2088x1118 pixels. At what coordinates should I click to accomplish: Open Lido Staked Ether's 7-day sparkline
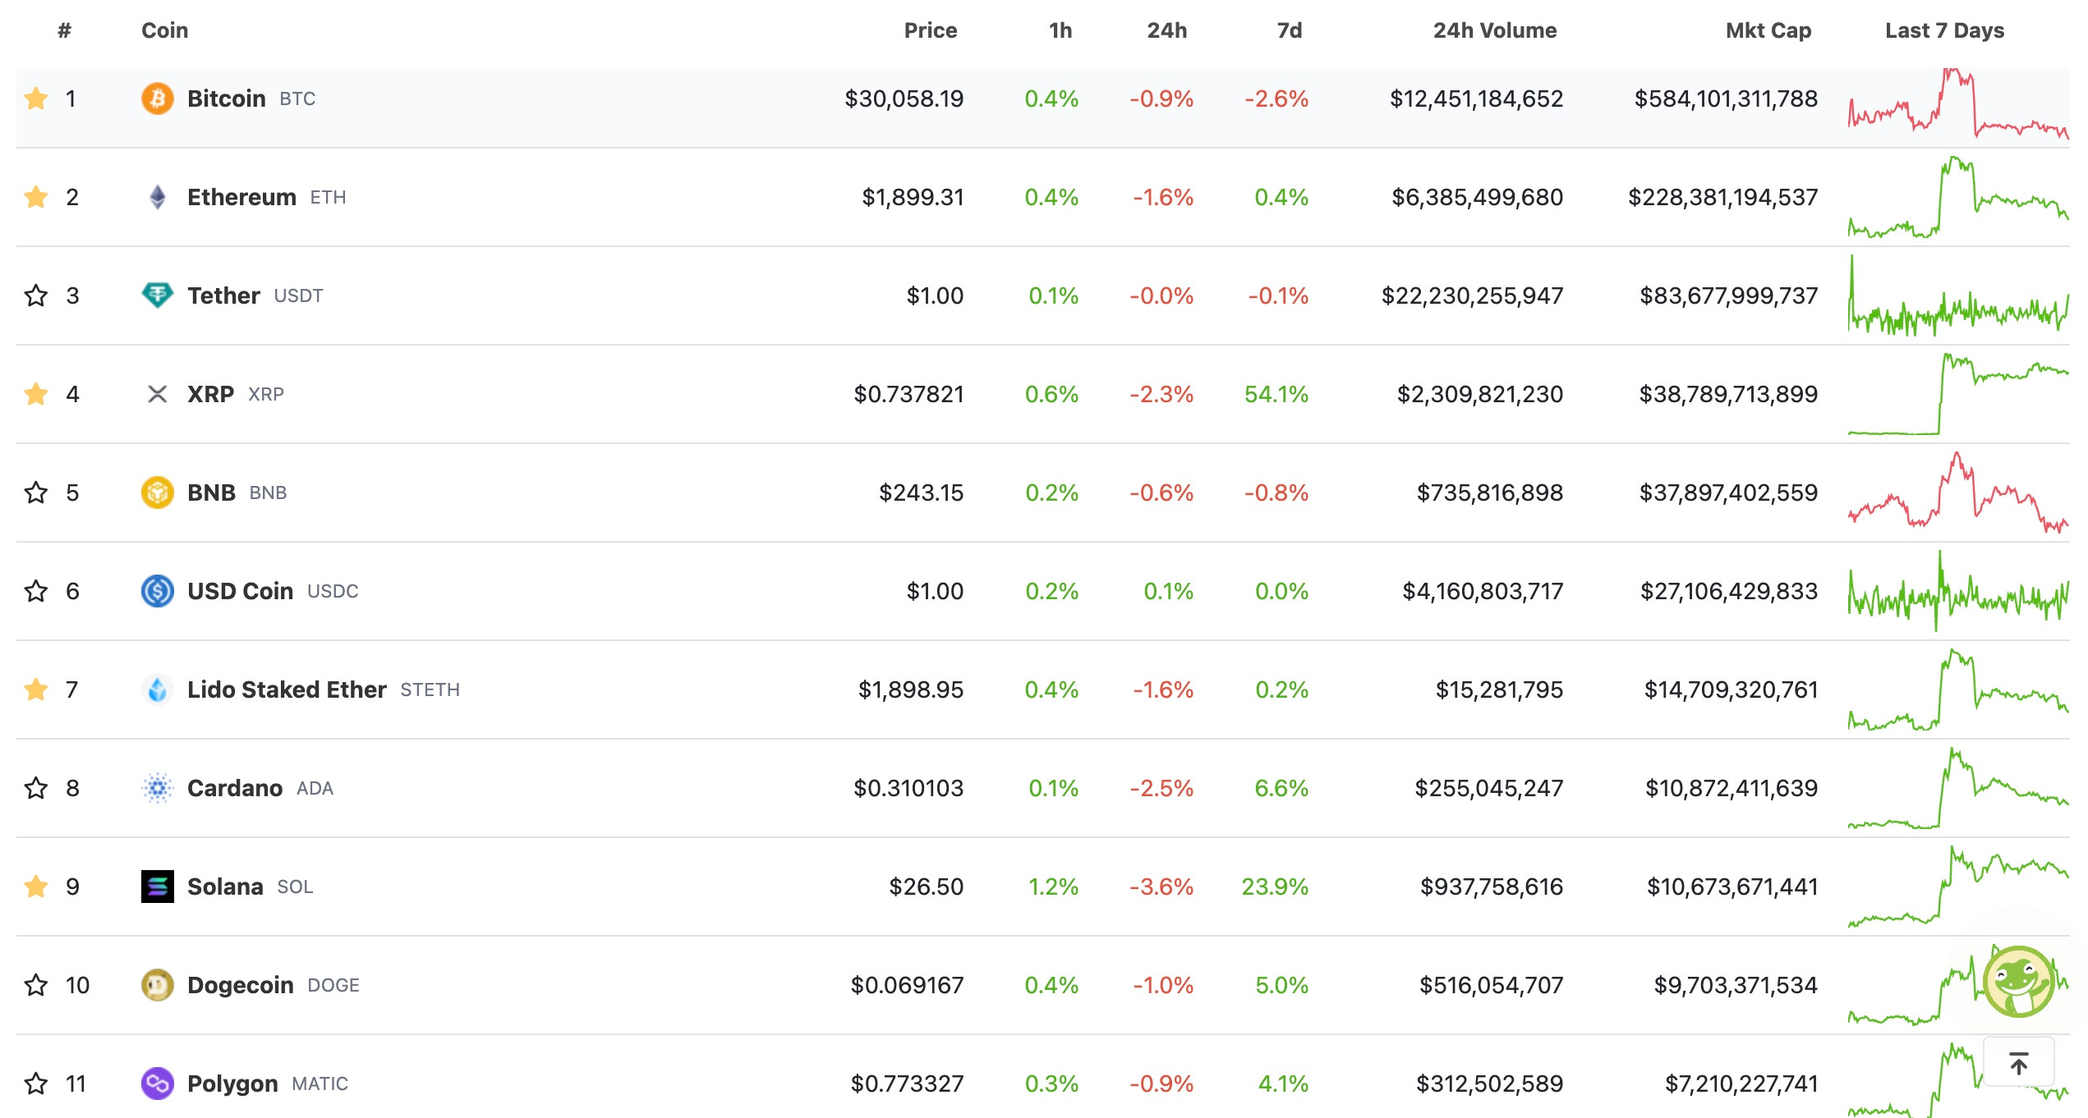tap(1958, 690)
